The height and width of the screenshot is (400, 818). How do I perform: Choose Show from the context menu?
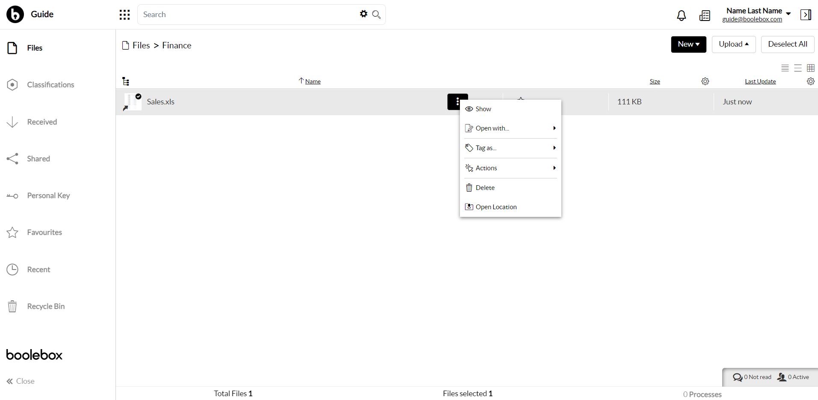tap(510, 109)
